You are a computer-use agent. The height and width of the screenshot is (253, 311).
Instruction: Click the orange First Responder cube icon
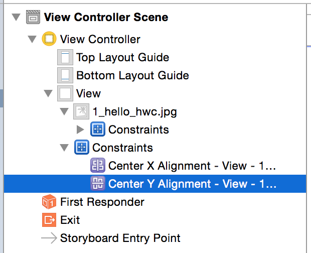(49, 202)
